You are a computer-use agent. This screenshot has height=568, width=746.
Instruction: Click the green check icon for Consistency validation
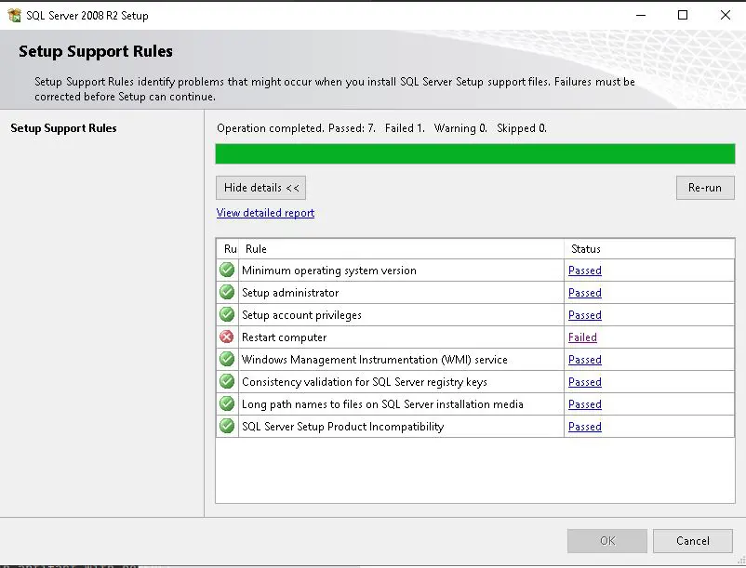pyautogui.click(x=227, y=382)
